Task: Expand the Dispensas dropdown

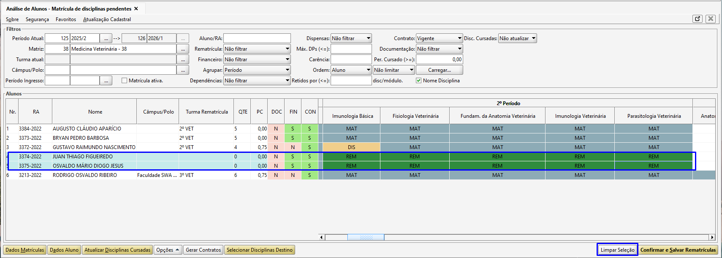Action: click(368, 38)
